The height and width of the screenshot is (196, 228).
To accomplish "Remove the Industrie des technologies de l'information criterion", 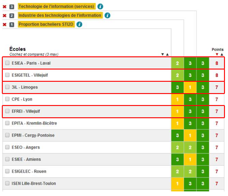I will [x=5, y=16].
